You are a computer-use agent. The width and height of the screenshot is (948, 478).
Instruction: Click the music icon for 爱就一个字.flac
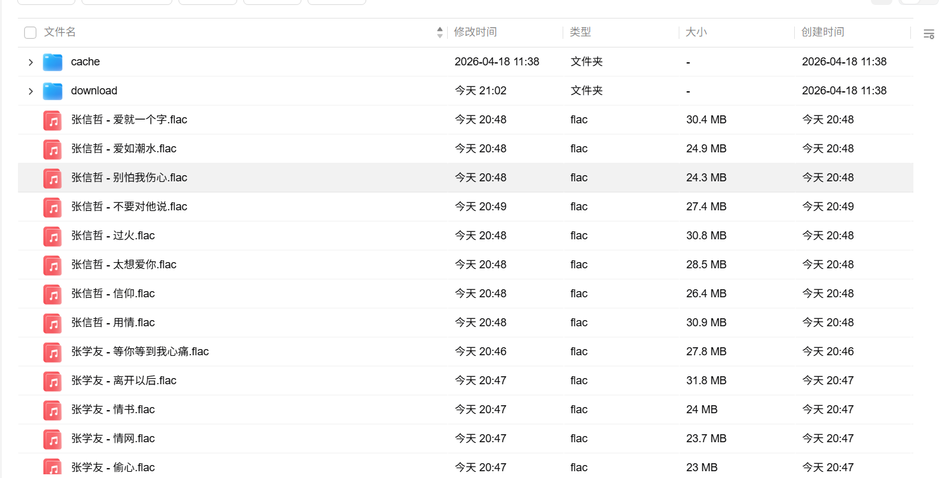pyautogui.click(x=52, y=120)
